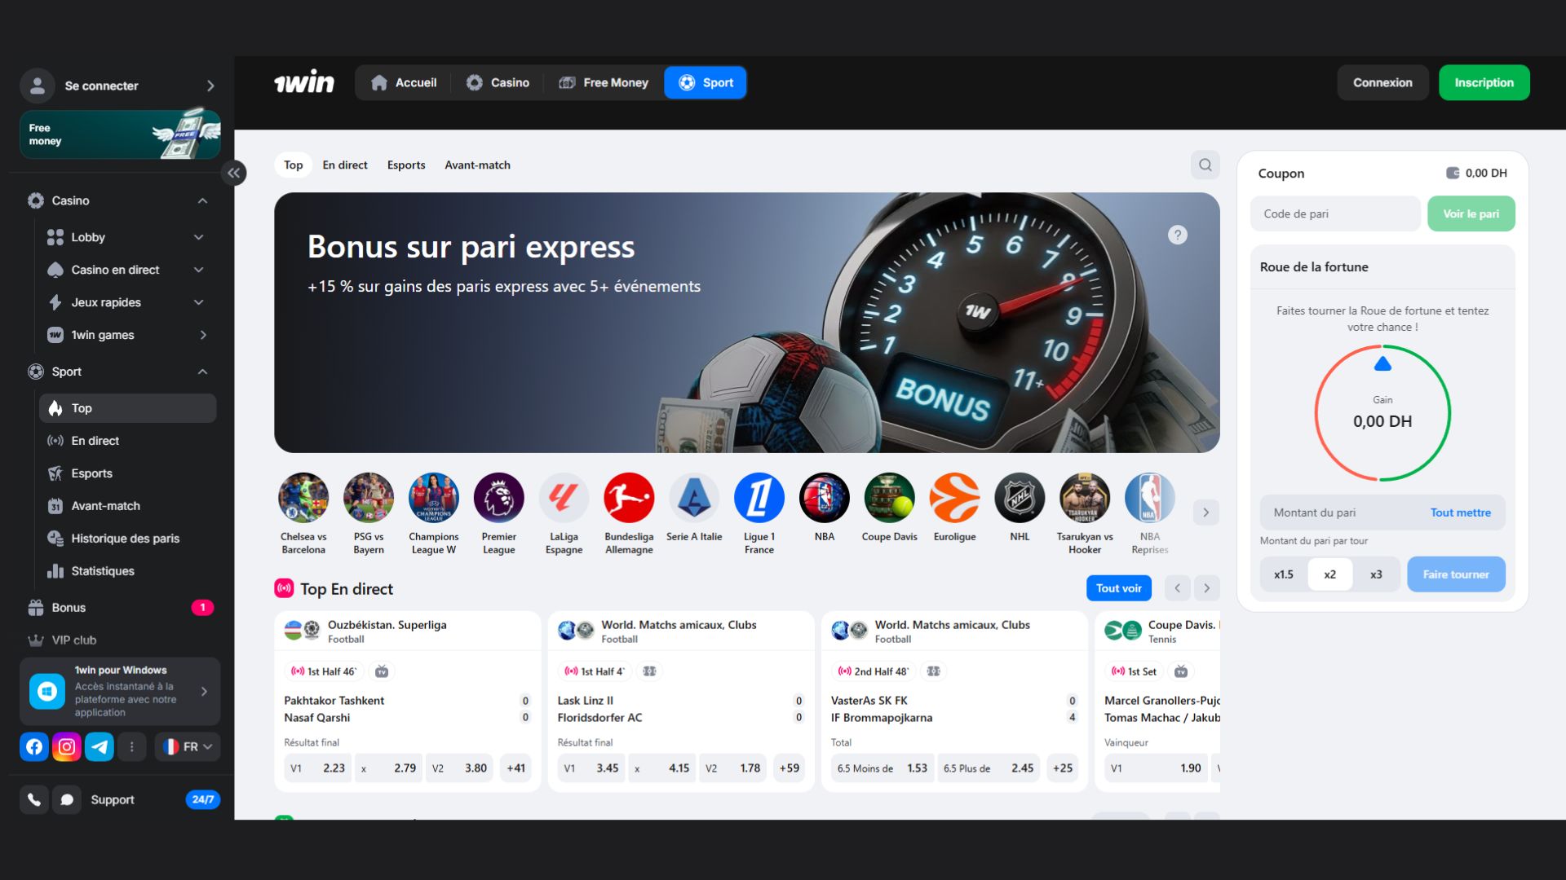
Task: Select the x3 multiplier option
Action: (1376, 574)
